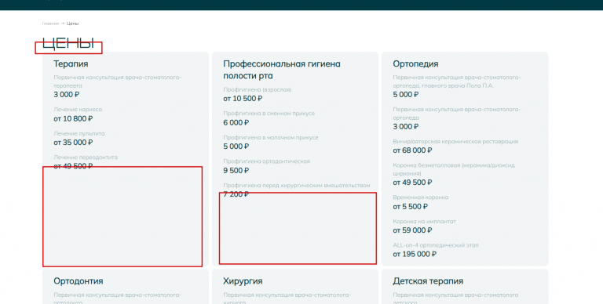Click the 'Коронка на имплантат' label
Screen dimensions: 603x304
point(424,222)
